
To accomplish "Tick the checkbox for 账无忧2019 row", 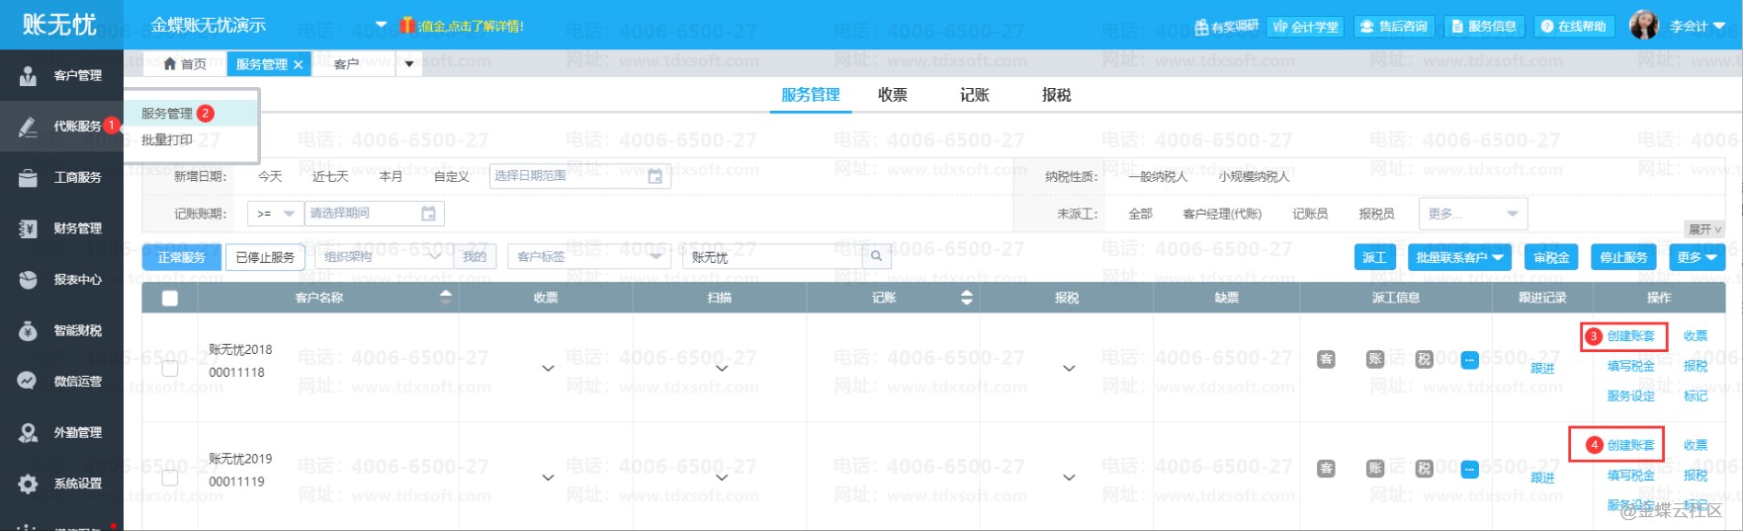I will [170, 478].
